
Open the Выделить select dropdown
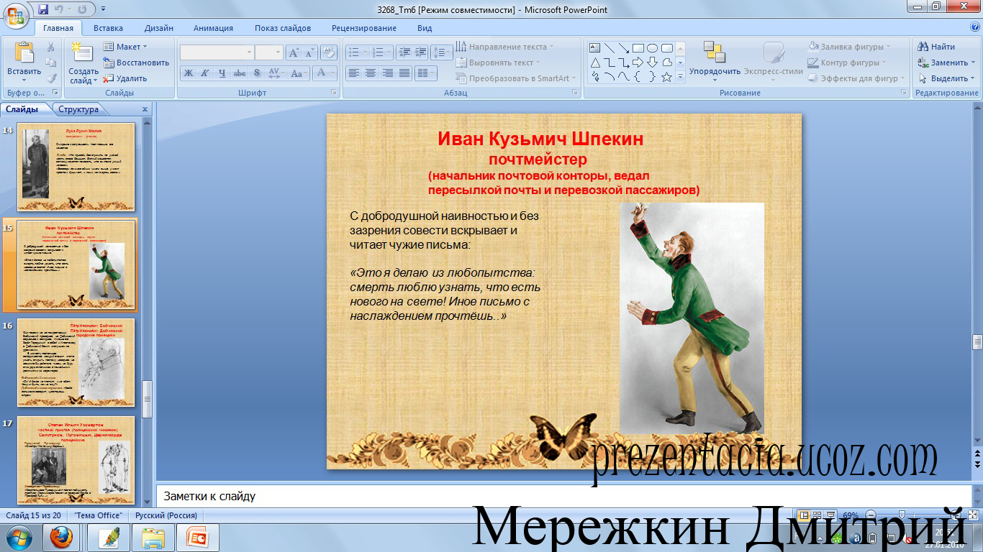(946, 78)
